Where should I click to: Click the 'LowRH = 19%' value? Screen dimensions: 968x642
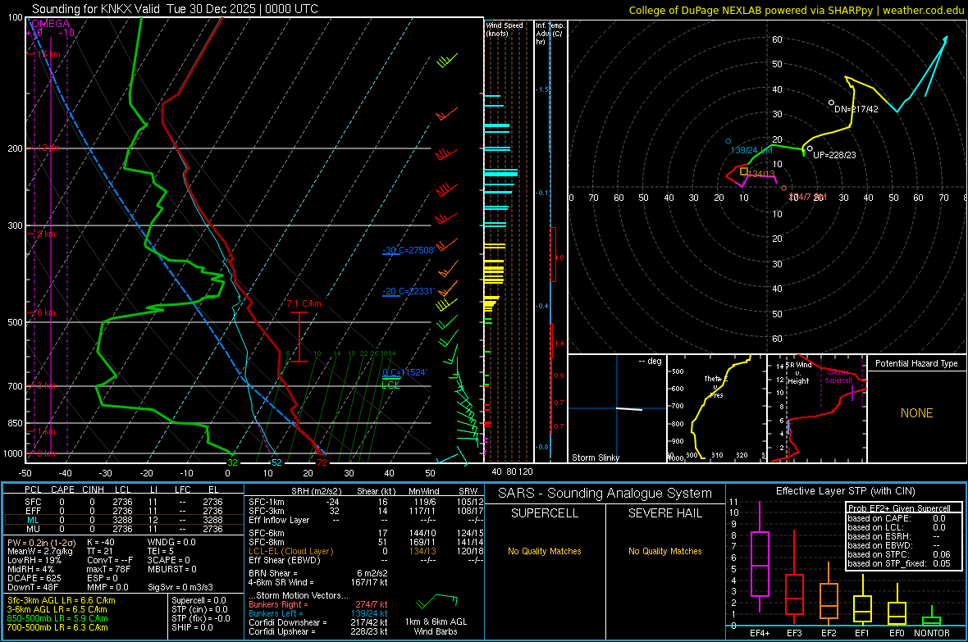(x=34, y=560)
